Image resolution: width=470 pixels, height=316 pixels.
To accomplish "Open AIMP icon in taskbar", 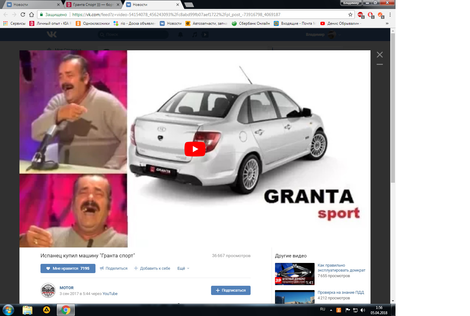I will click(47, 310).
